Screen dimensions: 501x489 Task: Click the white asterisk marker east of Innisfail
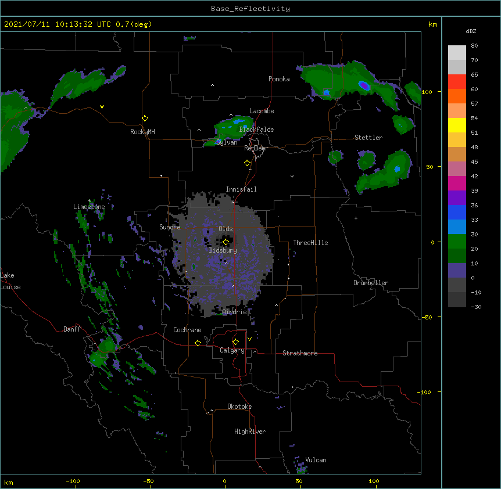point(292,176)
